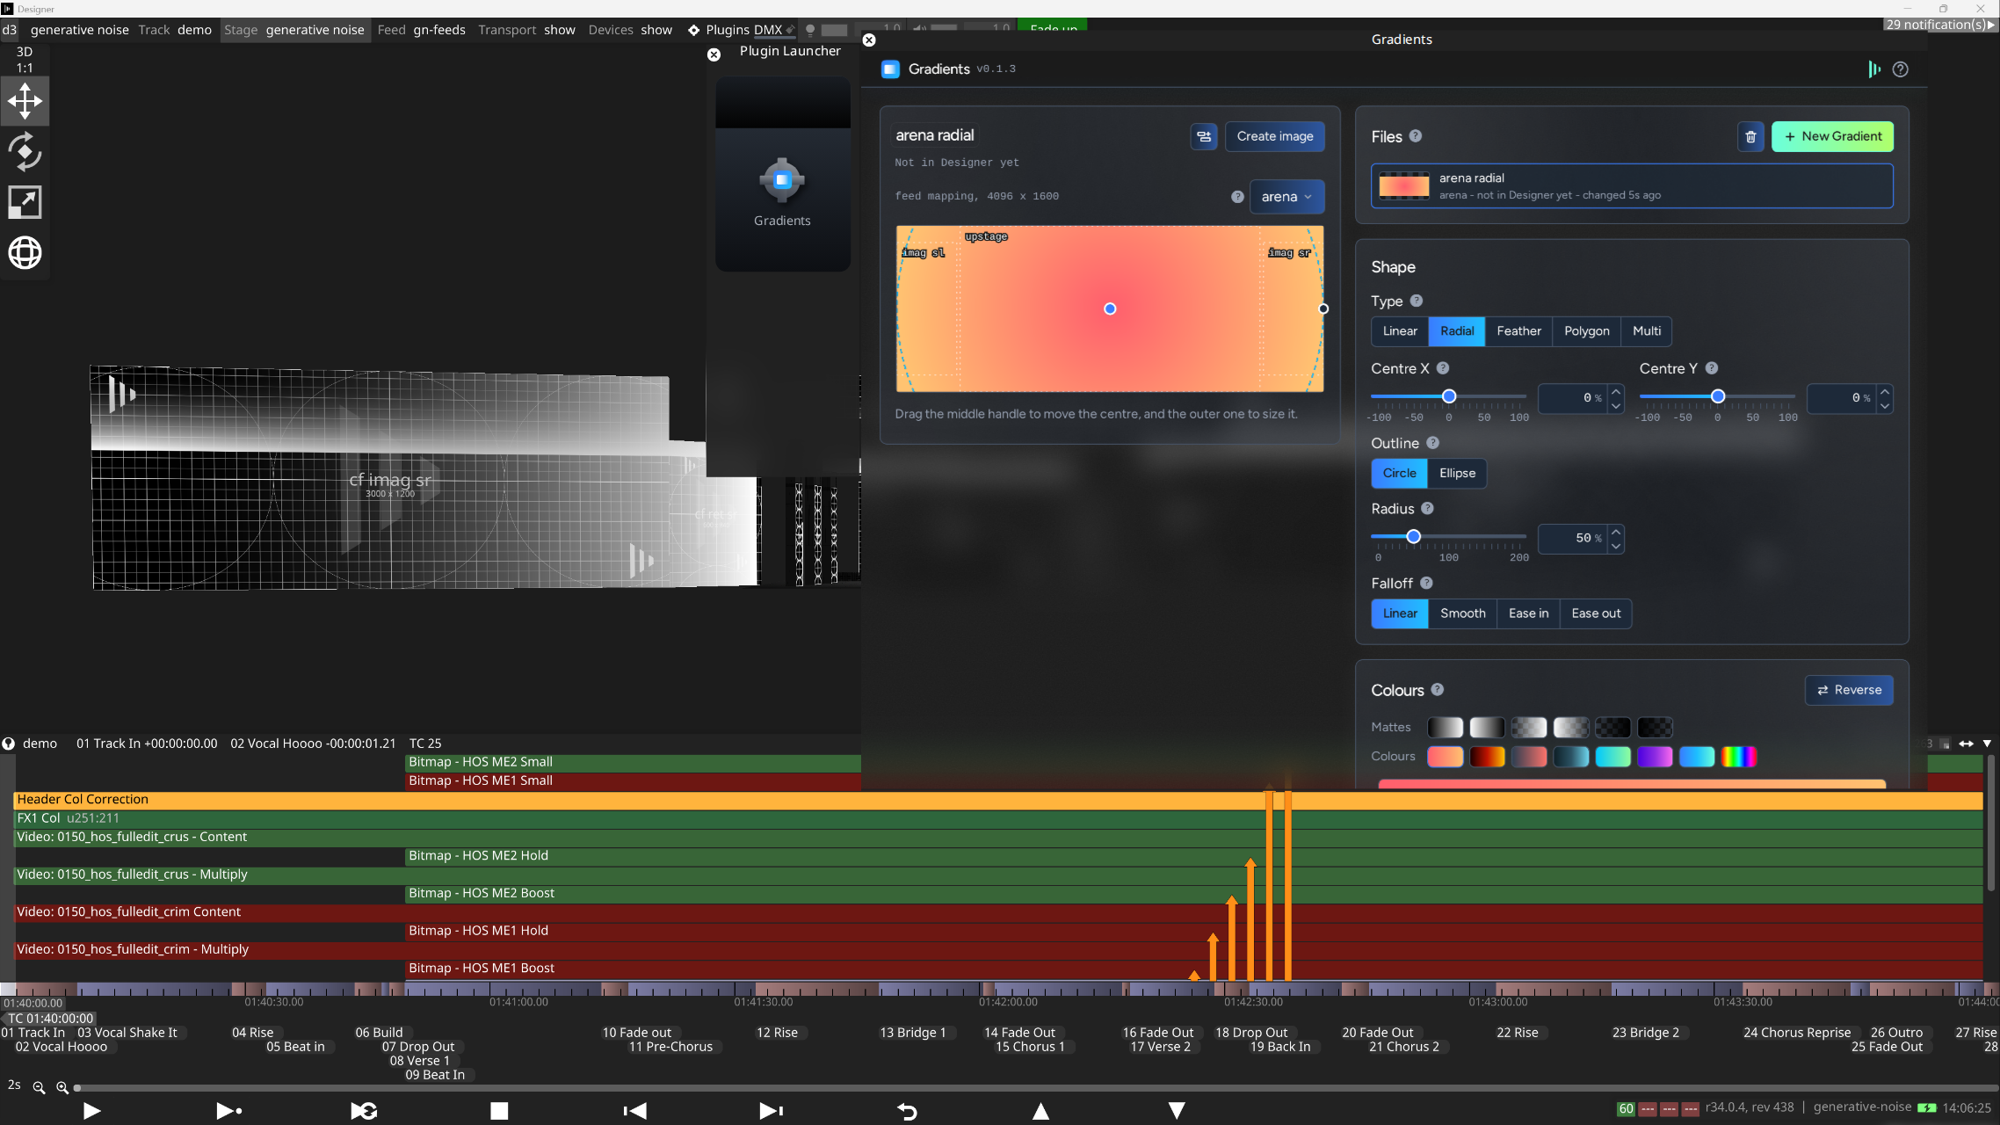Set falloff to Ease in

coord(1528,613)
